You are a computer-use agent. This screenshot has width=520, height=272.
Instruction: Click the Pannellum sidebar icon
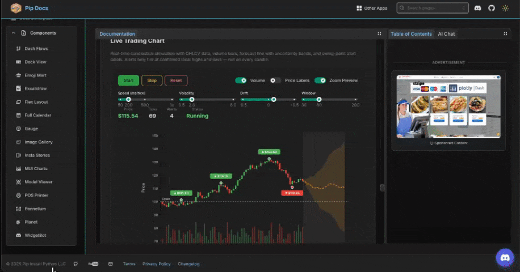[18, 209]
